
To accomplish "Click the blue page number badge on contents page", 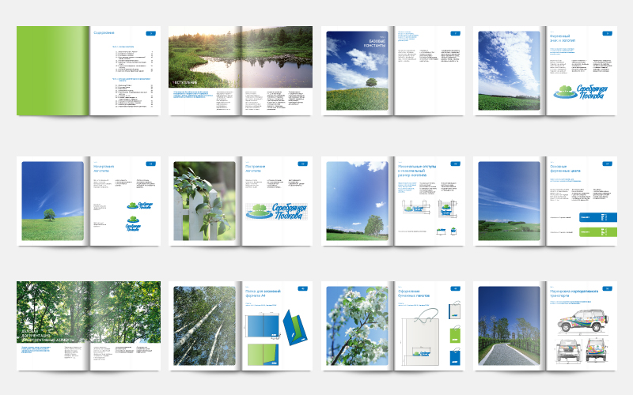I will point(150,33).
